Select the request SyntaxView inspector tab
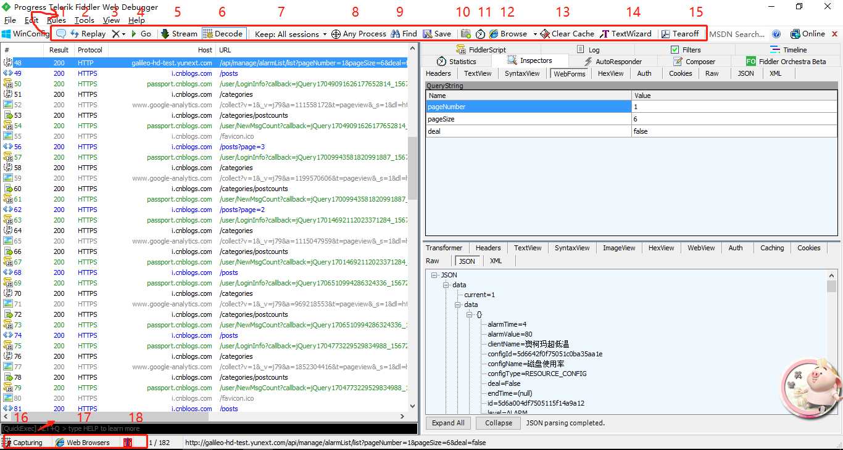The height and width of the screenshot is (450, 843). pyautogui.click(x=522, y=73)
